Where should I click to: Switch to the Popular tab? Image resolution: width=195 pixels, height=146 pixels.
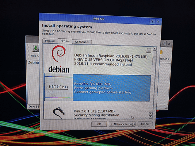[50, 41]
